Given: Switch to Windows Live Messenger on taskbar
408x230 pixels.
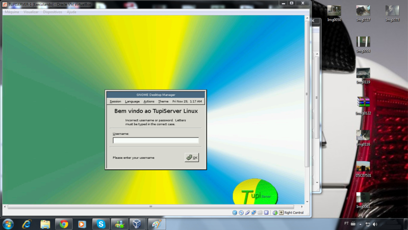Looking at the screenshot, I should pos(119,224).
